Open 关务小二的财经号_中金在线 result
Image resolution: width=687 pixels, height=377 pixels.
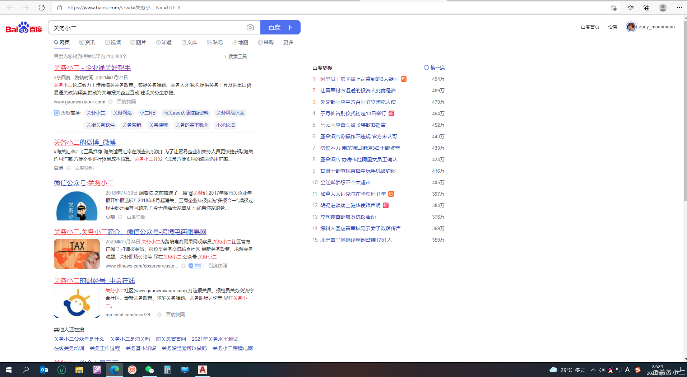click(x=94, y=280)
